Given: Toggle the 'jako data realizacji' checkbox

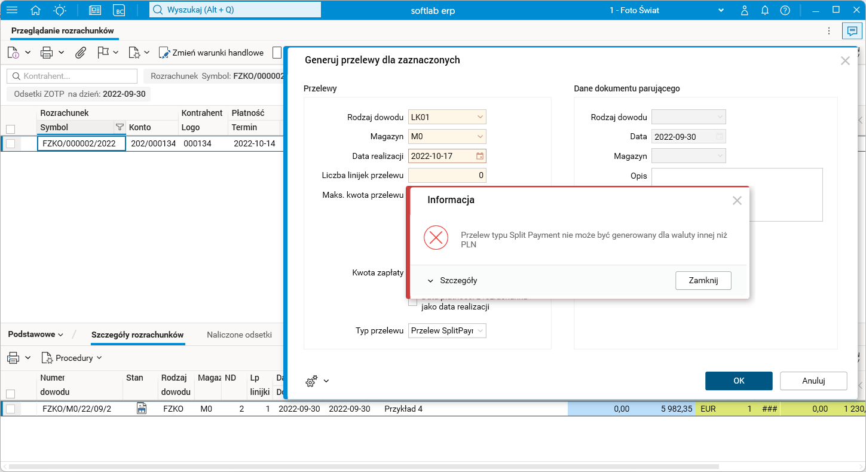Looking at the screenshot, I should [412, 302].
